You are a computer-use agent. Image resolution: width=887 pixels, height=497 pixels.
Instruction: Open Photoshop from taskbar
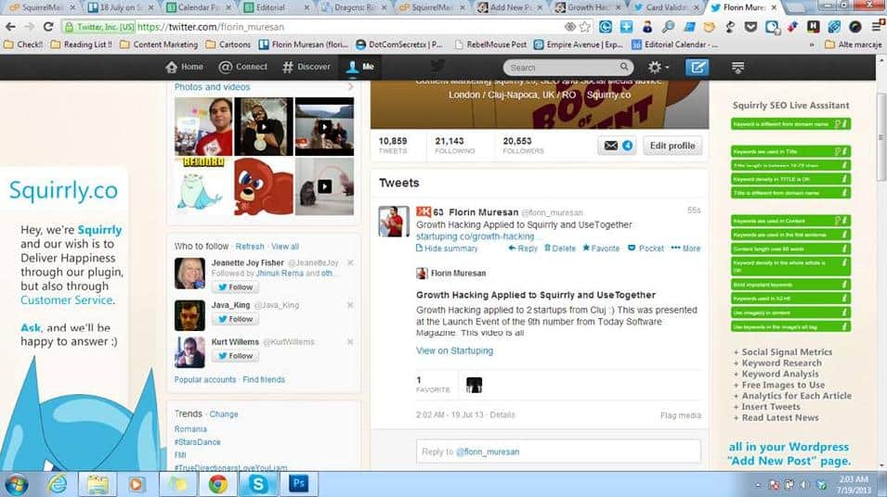(299, 484)
